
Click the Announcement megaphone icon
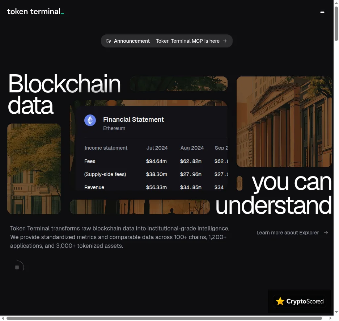click(x=109, y=41)
